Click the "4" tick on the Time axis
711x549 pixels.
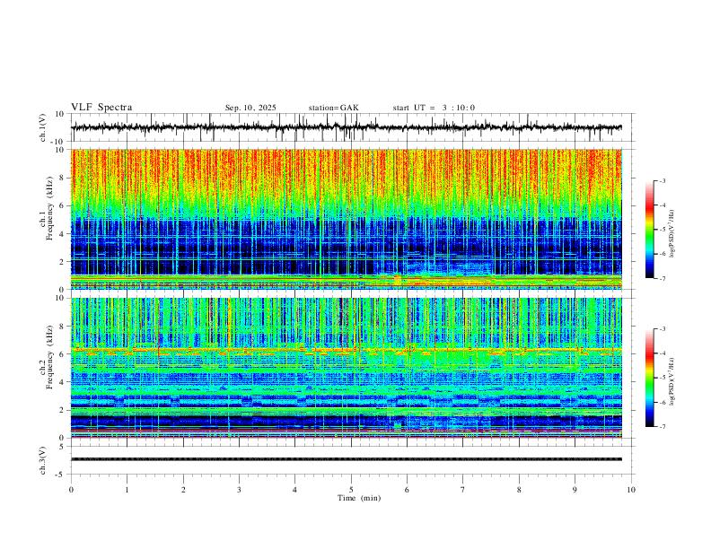(294, 490)
